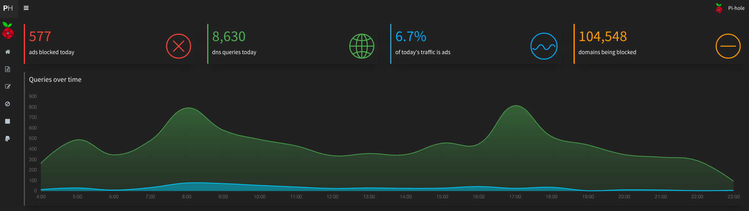
Task: Select the 8,630 dns queries today number
Action: point(229,37)
